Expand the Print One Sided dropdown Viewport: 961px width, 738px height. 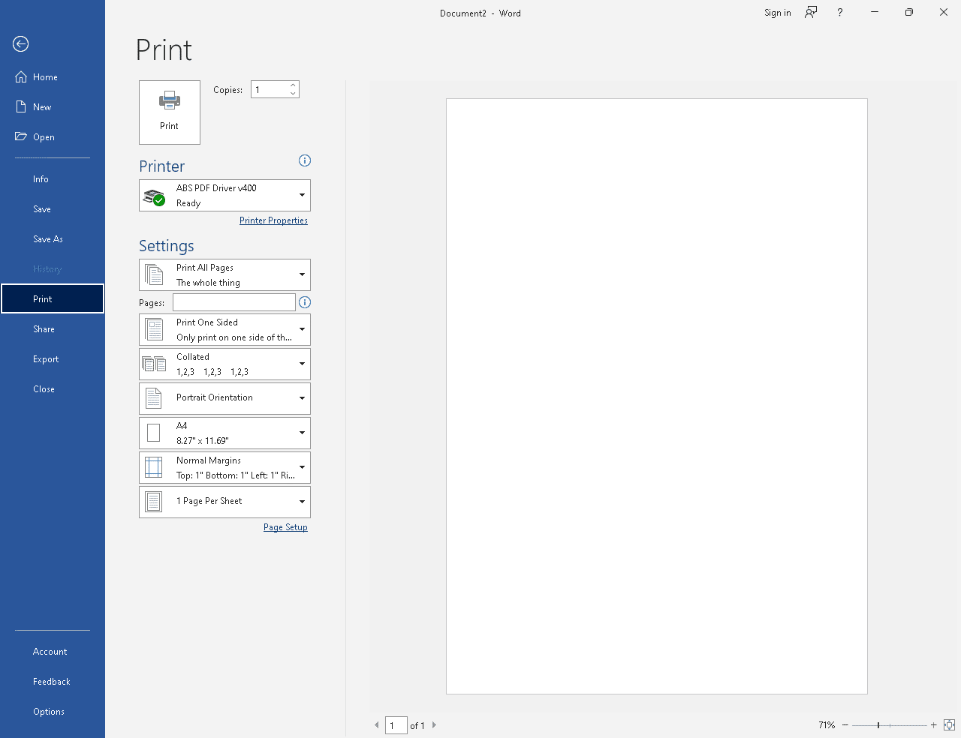224,330
